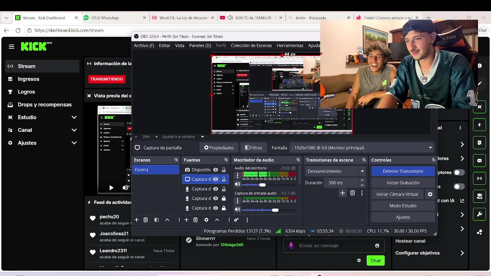Viewport: 491px width, 276px height.
Task: Adjust Captura de entrada audio volume slider
Action: 275,210
